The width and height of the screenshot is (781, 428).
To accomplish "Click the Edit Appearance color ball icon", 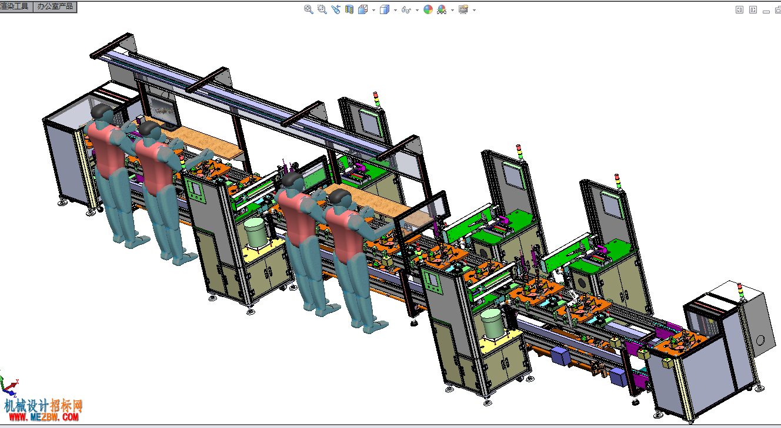I will (428, 9).
